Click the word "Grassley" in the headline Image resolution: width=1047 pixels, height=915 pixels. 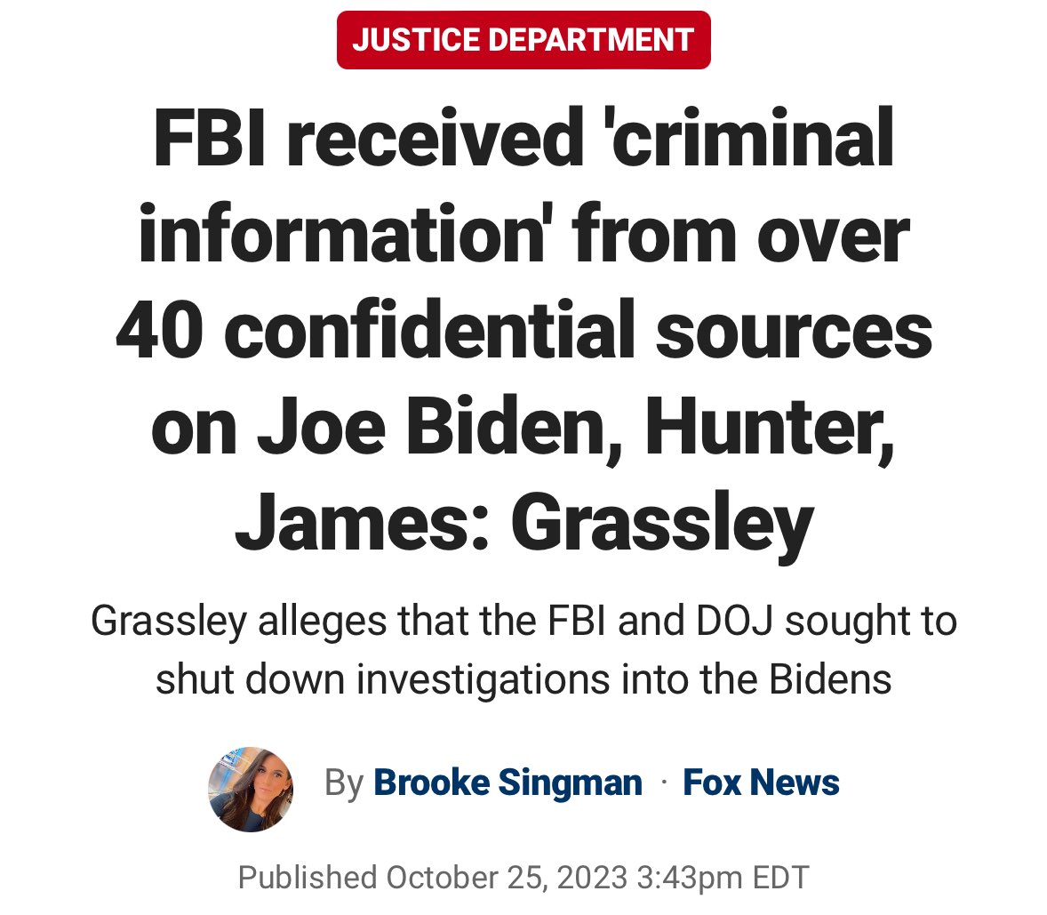pos(662,524)
